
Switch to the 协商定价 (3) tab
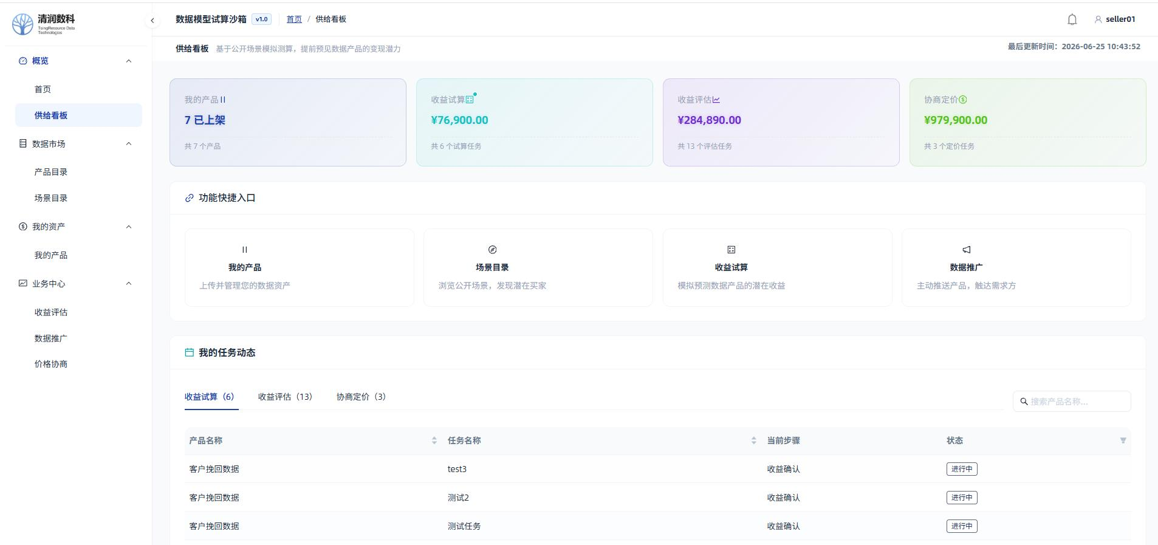(x=361, y=397)
